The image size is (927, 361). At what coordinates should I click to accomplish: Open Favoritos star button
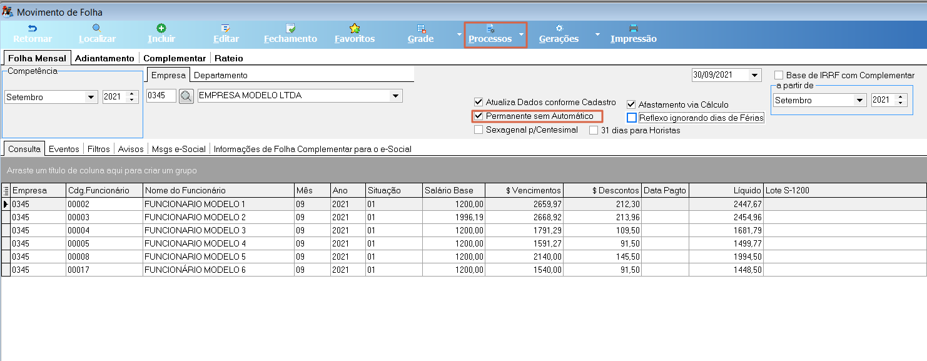tap(355, 34)
